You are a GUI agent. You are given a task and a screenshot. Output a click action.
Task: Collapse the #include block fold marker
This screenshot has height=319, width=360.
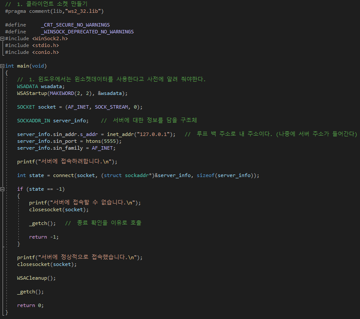(2, 38)
